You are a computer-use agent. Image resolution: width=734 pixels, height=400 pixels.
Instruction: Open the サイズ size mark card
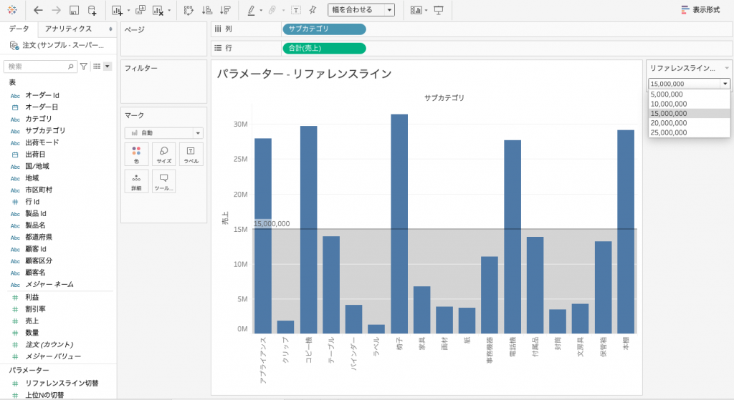(x=164, y=155)
